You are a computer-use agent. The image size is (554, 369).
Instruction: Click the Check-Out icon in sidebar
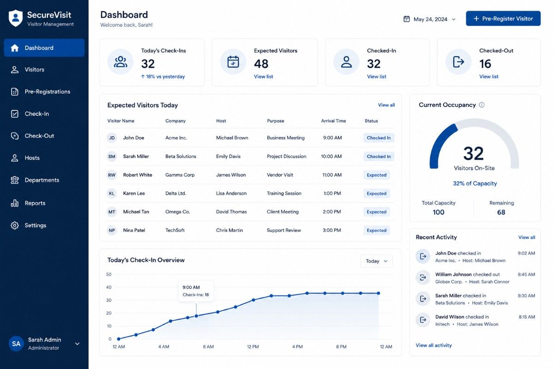click(x=15, y=136)
